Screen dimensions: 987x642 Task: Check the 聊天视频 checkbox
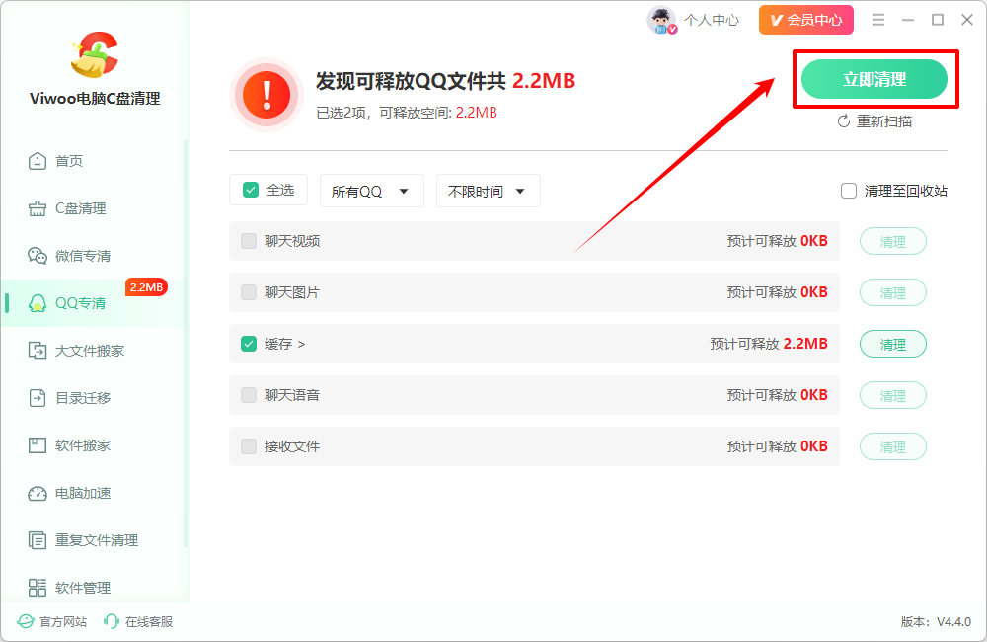[x=249, y=241]
